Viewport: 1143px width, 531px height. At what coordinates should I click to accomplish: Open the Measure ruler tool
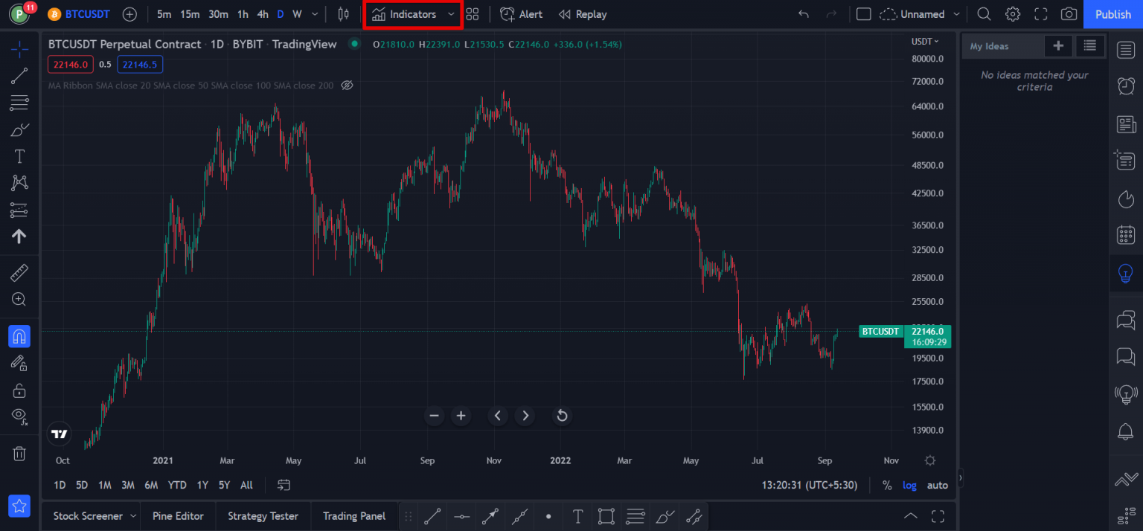click(19, 272)
